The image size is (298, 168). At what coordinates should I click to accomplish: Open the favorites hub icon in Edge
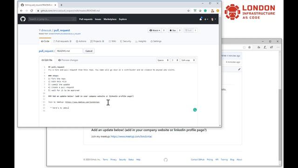point(259,47)
